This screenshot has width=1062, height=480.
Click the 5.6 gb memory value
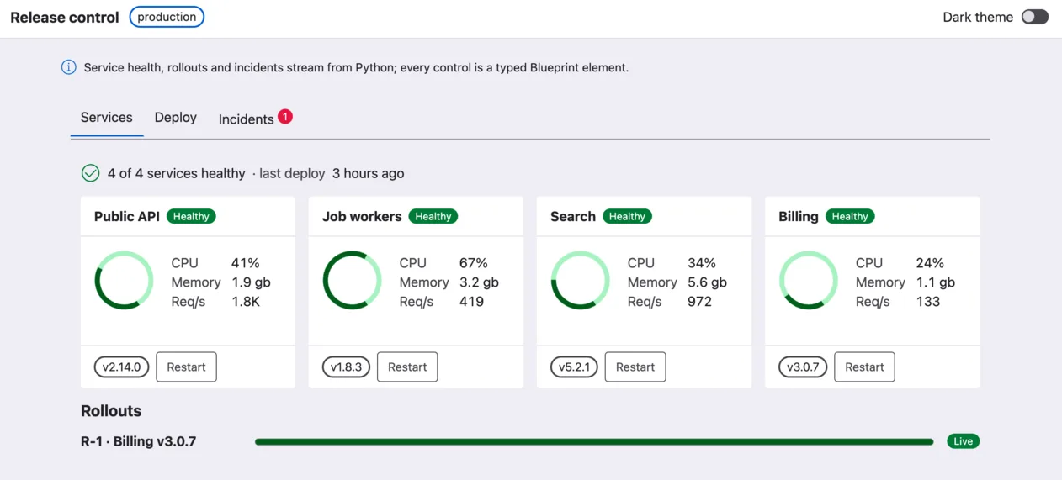[x=707, y=282]
